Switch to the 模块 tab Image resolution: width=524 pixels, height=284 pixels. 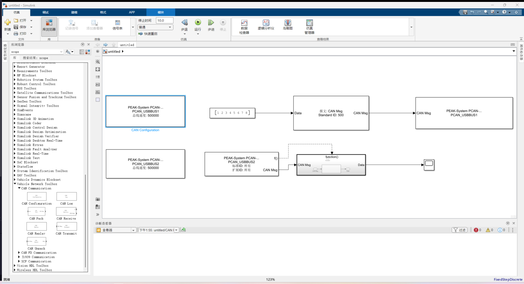coord(161,12)
